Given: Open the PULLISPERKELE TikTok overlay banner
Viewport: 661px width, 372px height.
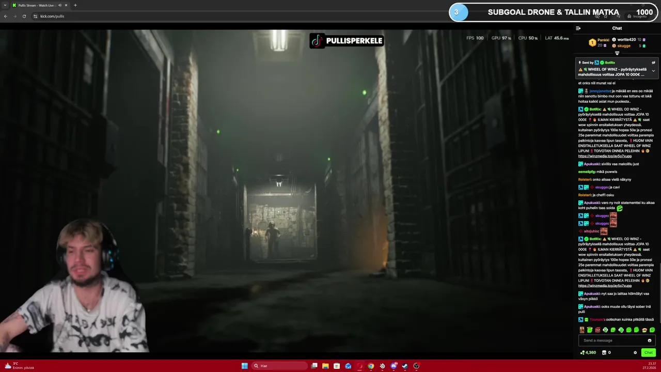Looking at the screenshot, I should coord(347,41).
